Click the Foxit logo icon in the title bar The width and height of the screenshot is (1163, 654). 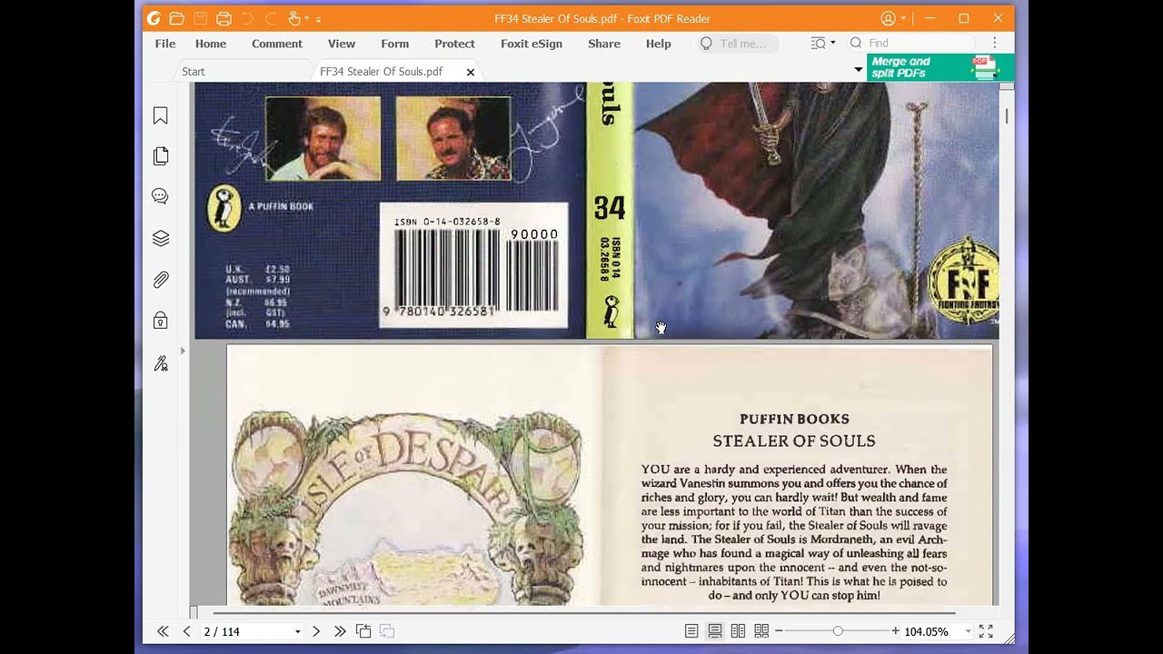point(153,18)
